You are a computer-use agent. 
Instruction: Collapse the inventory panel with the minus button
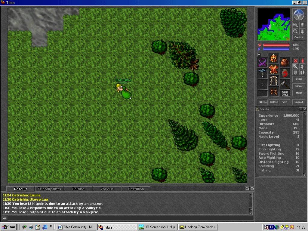pyautogui.click(x=259, y=55)
